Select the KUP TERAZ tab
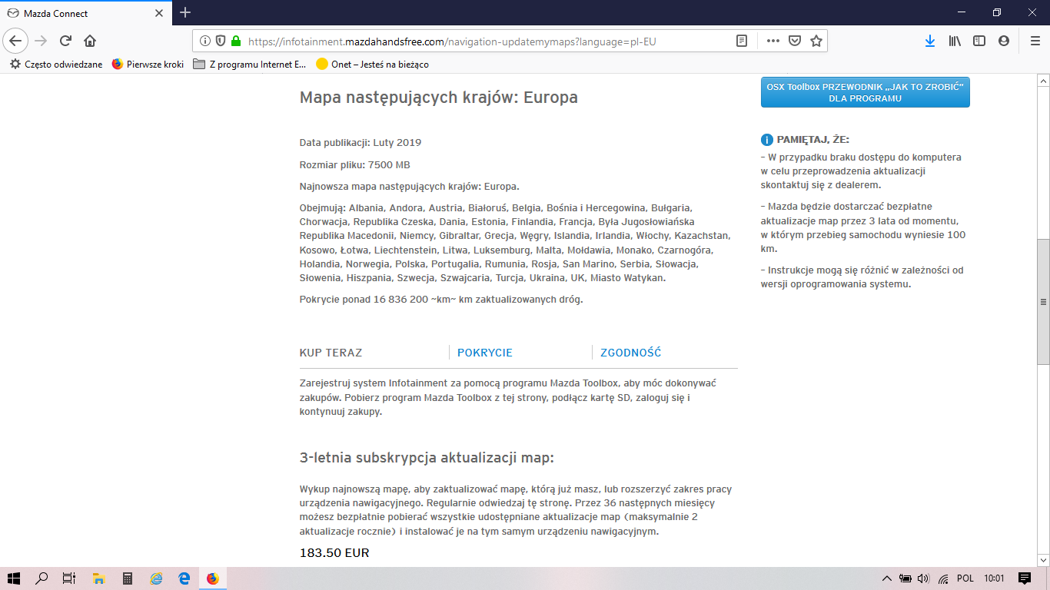The width and height of the screenshot is (1050, 590). click(331, 353)
